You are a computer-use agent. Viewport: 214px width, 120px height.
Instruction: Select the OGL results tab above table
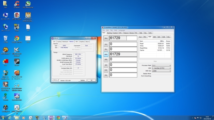point(169,37)
